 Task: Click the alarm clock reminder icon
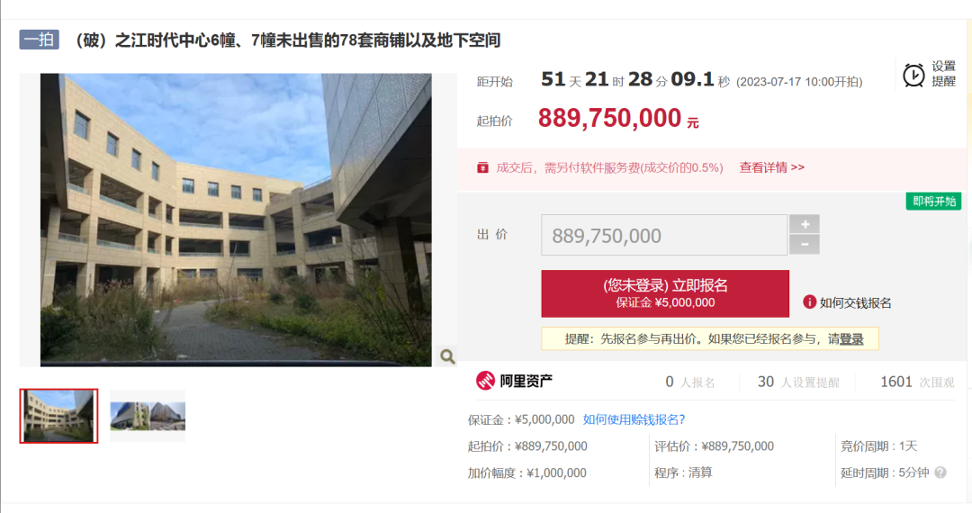point(913,75)
